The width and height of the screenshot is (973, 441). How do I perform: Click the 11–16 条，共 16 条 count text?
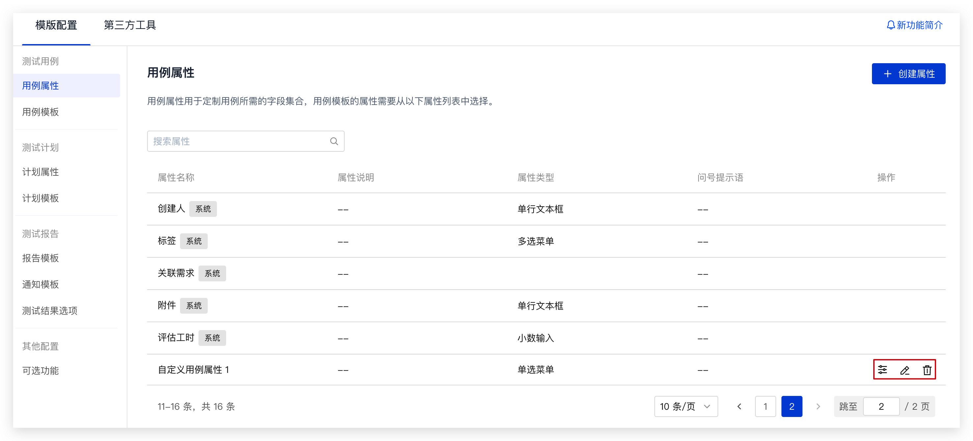(x=197, y=406)
